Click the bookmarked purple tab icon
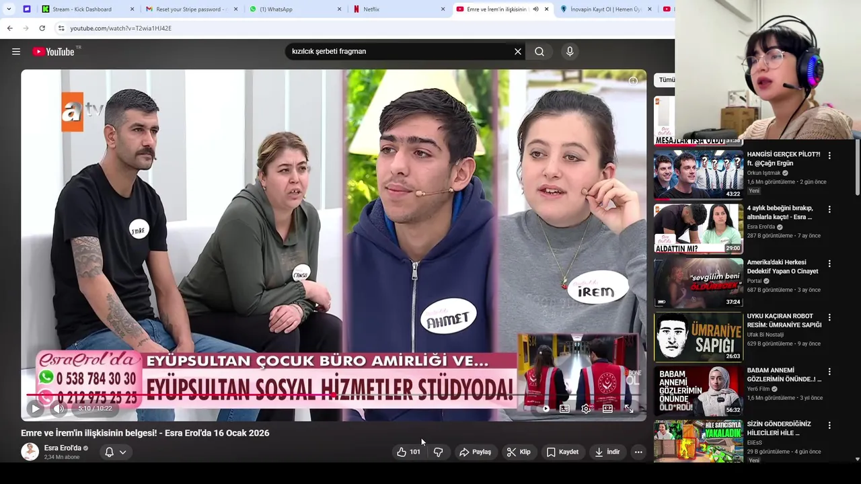This screenshot has width=861, height=484. point(26,9)
